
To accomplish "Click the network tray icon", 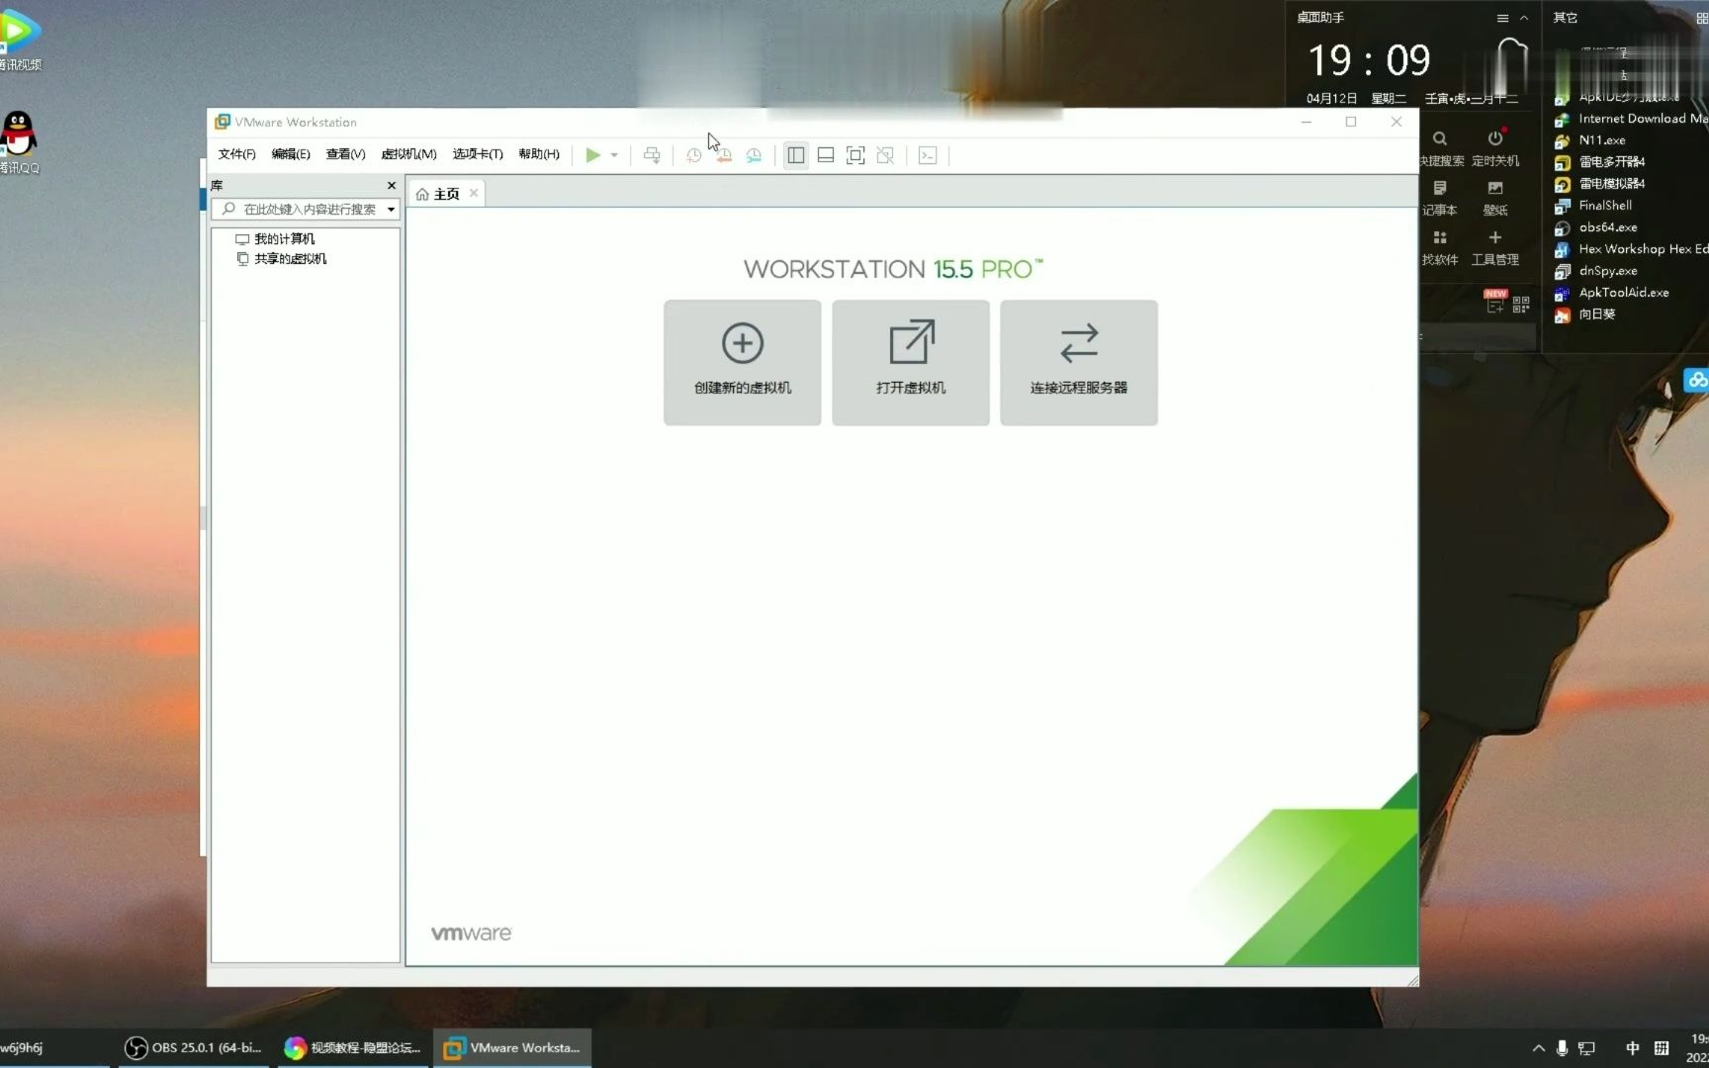I will (1586, 1048).
